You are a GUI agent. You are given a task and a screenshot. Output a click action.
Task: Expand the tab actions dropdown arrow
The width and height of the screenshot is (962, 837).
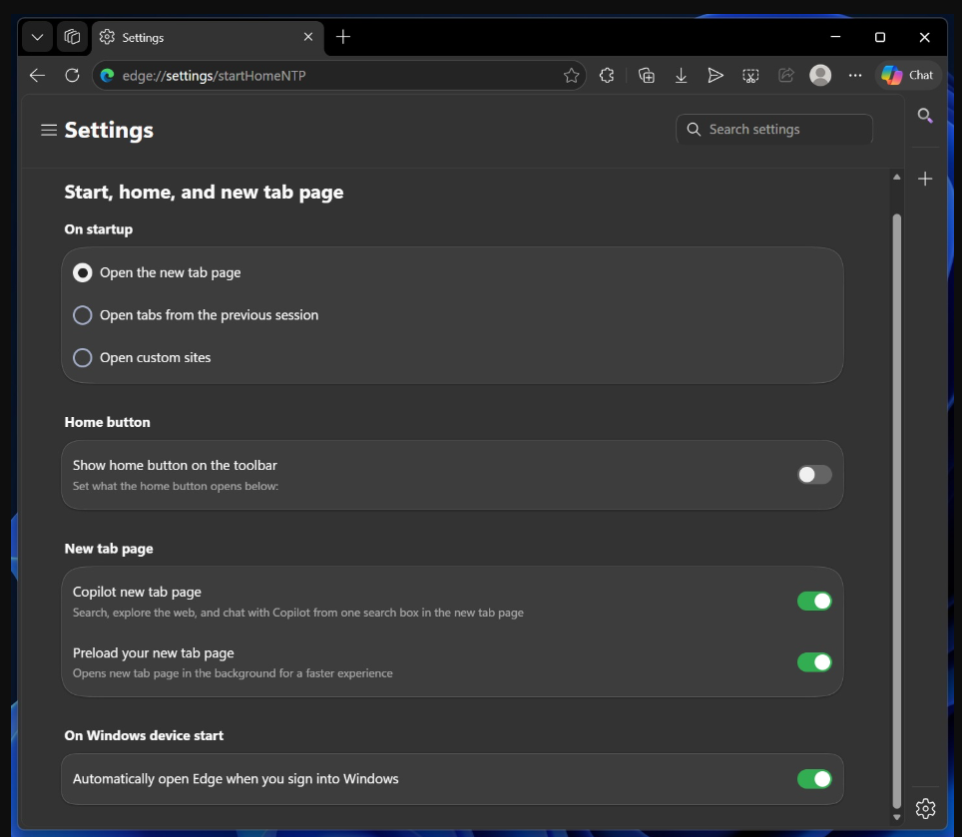tap(37, 37)
